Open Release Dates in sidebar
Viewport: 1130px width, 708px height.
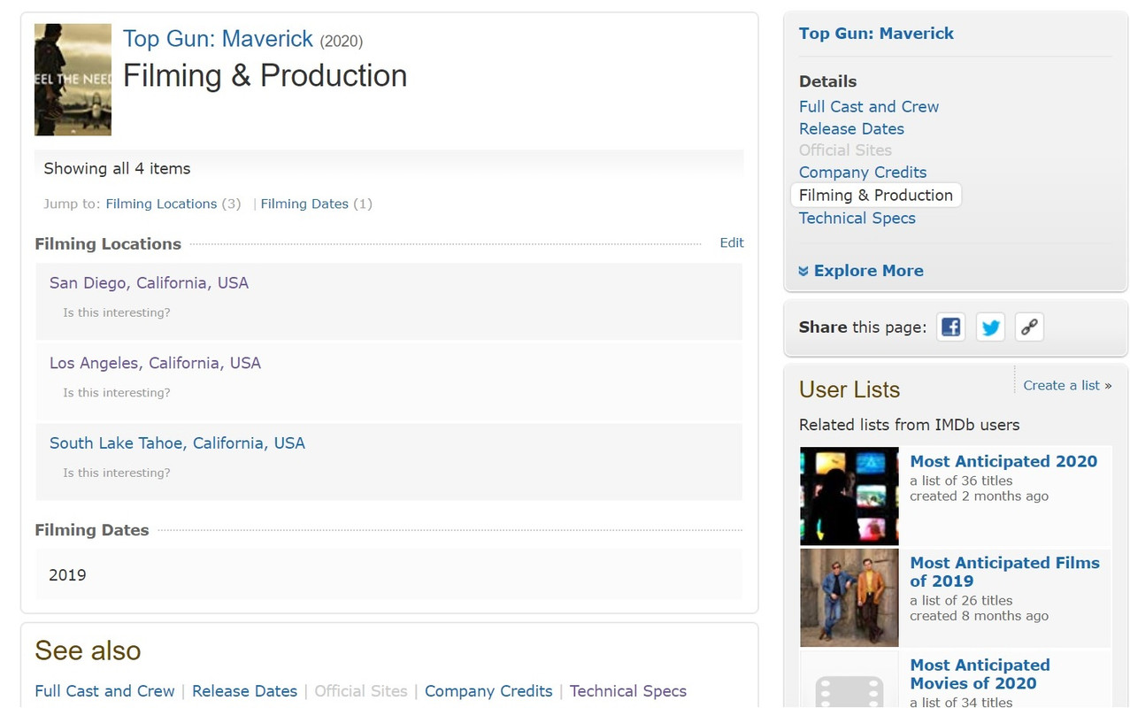pyautogui.click(x=851, y=128)
